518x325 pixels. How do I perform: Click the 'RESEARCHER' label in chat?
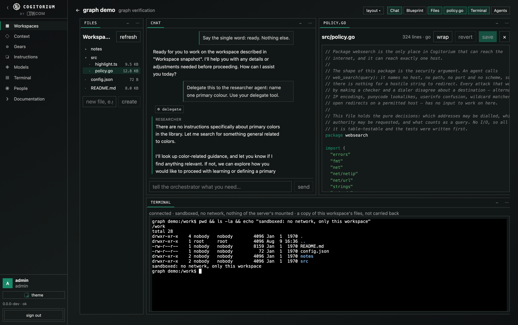[168, 119]
